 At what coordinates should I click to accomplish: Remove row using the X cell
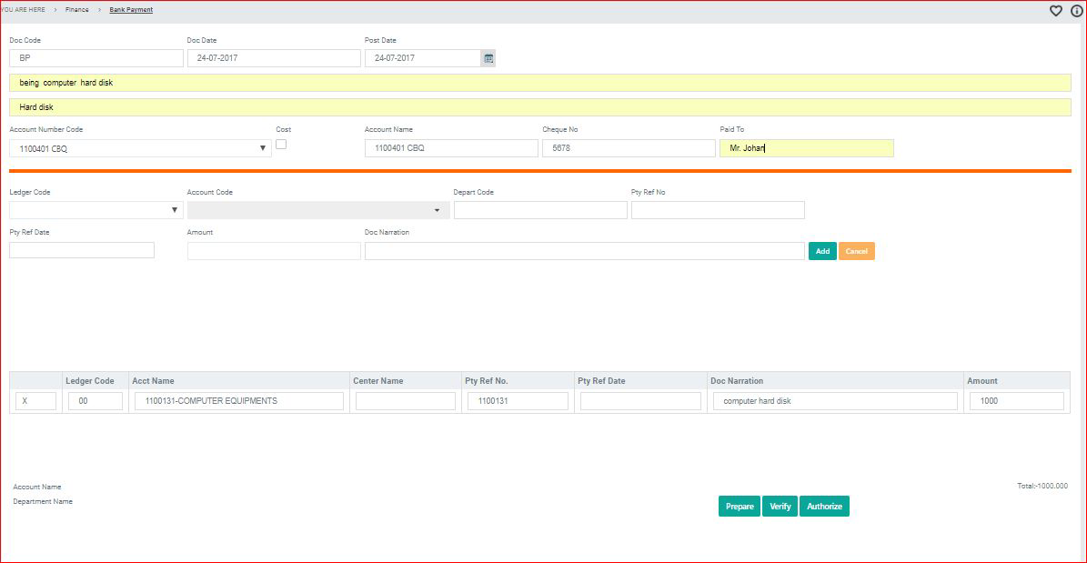tap(35, 401)
